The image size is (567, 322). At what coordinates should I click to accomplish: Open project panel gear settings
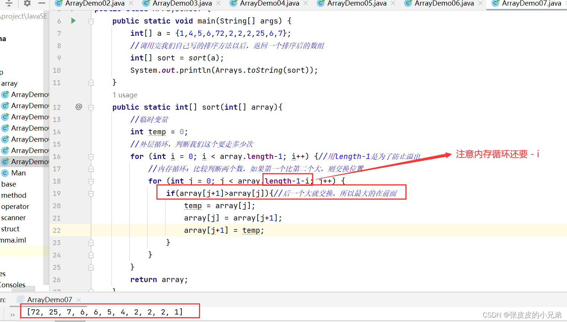pos(27,3)
